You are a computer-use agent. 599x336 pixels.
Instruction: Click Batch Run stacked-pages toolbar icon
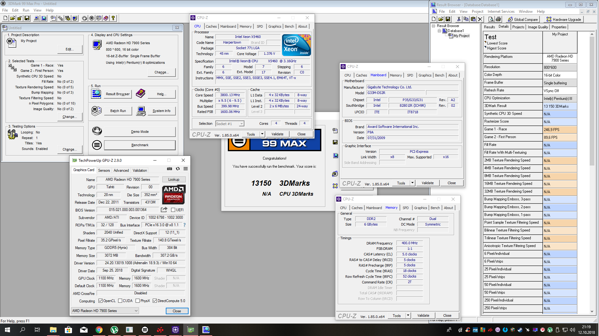(x=98, y=18)
